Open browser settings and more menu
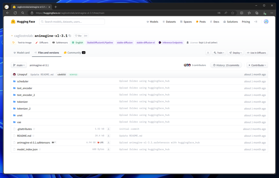Image resolution: width=279 pixels, height=178 pixels. point(272,13)
